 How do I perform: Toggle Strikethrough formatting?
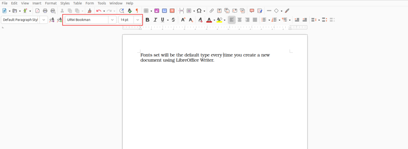(173, 20)
